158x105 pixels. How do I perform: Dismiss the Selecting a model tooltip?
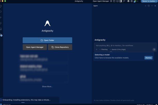(148, 58)
